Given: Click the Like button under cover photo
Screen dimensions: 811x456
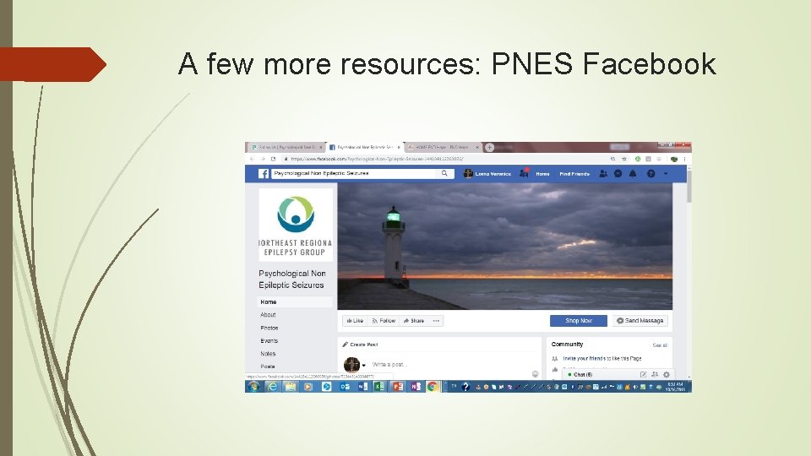Looking at the screenshot, I should (355, 321).
